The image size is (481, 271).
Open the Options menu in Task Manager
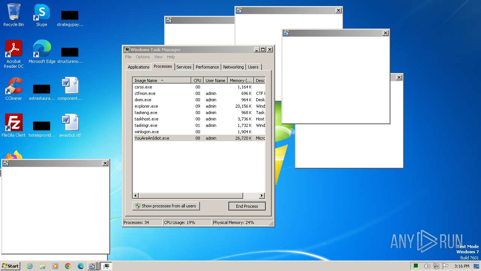click(143, 57)
